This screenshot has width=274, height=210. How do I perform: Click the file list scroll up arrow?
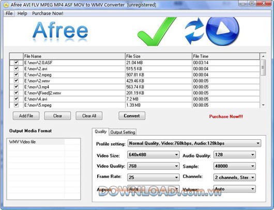point(263,56)
